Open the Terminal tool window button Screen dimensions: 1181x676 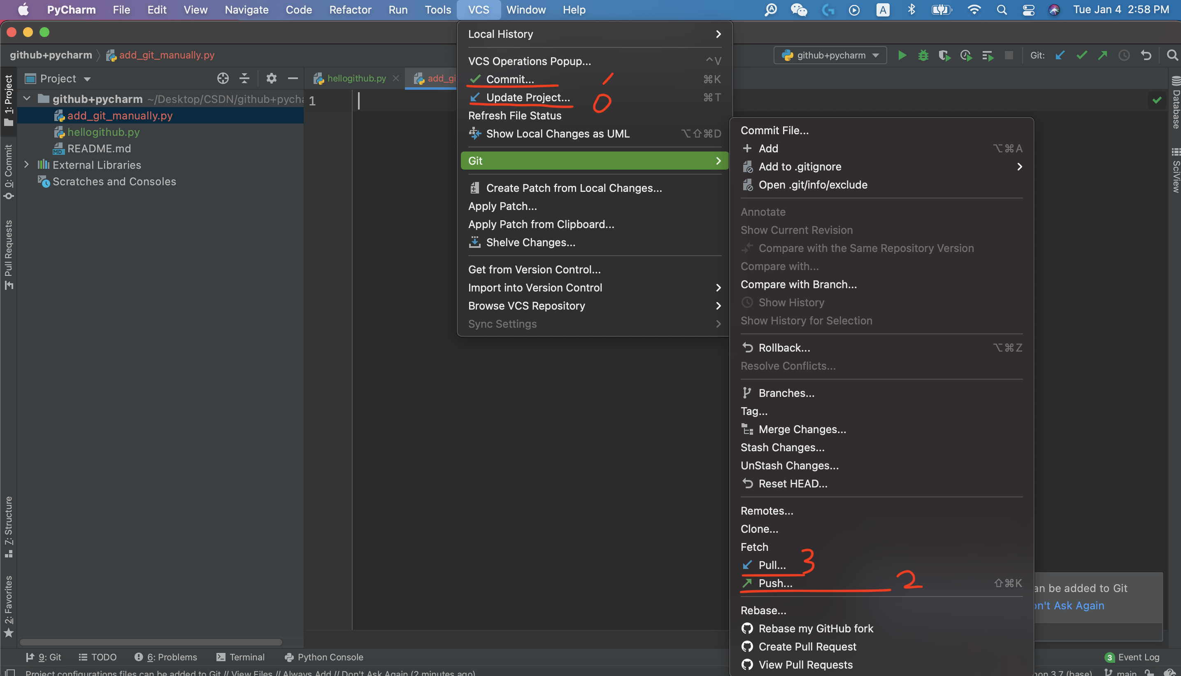[x=240, y=657]
